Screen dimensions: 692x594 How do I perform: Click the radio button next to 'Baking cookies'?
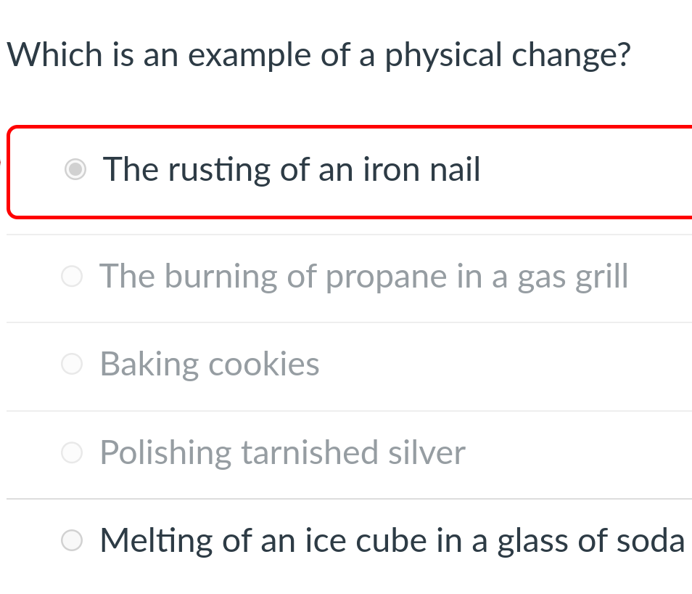[72, 365]
